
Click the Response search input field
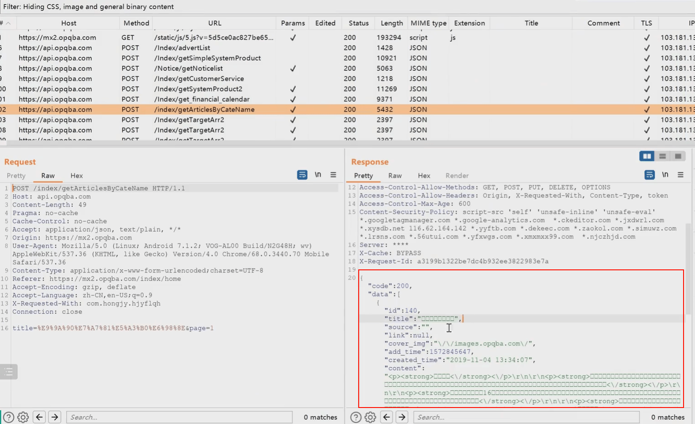pos(526,417)
